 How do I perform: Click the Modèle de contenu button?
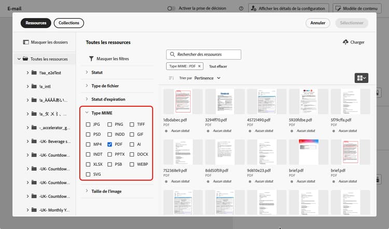click(357, 8)
